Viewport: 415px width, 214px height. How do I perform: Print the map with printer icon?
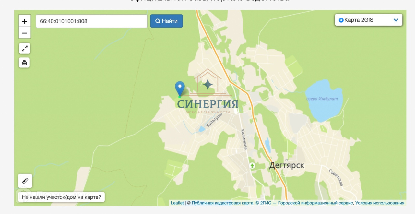25,63
